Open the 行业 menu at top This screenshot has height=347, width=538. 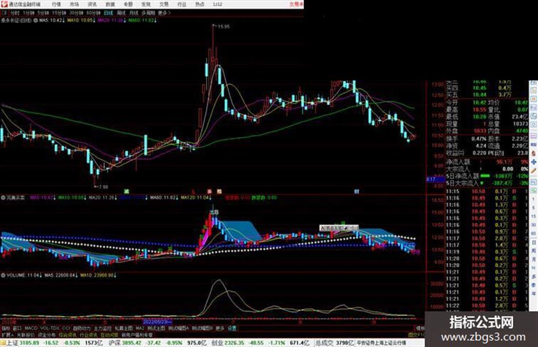tap(182, 4)
